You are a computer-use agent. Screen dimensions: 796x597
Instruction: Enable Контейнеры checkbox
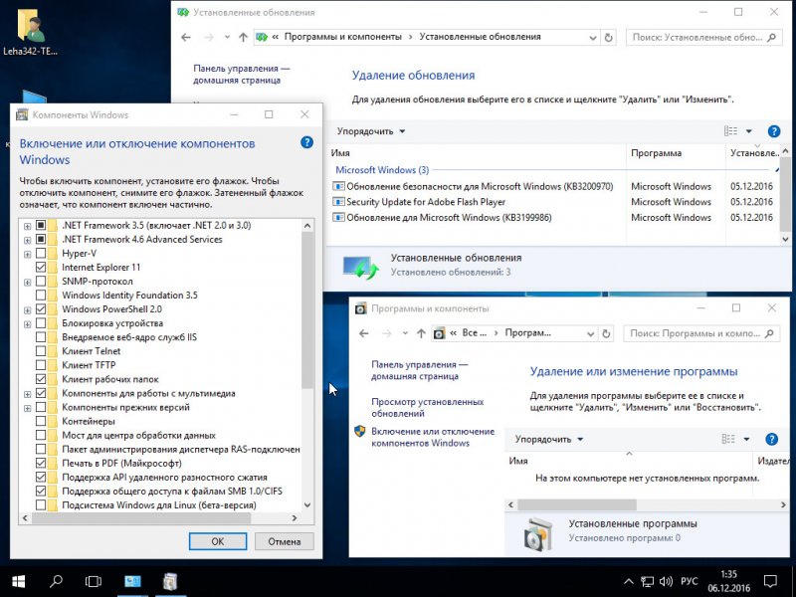pos(41,421)
